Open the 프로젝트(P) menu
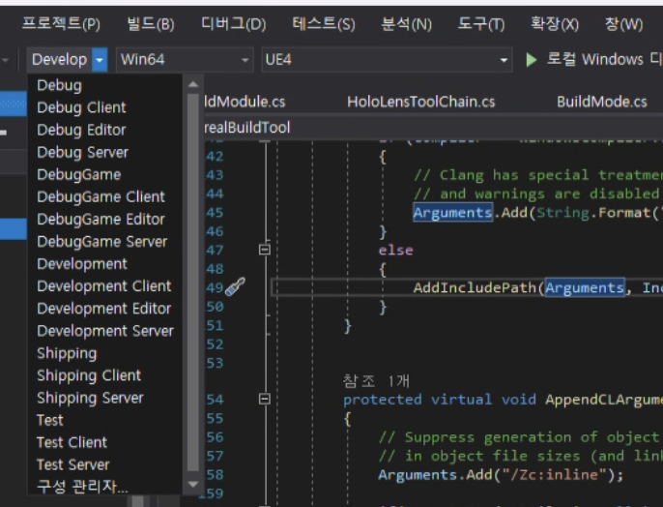 click(x=61, y=23)
